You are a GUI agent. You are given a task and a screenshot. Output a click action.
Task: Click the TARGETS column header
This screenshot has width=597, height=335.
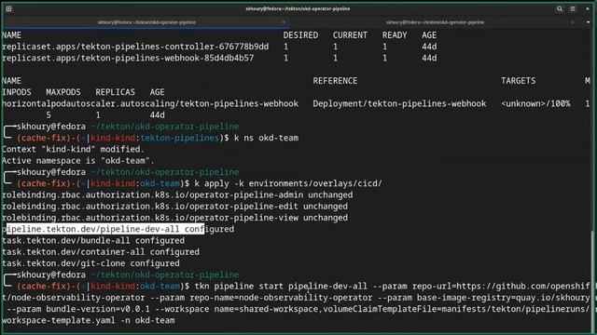[x=519, y=81]
